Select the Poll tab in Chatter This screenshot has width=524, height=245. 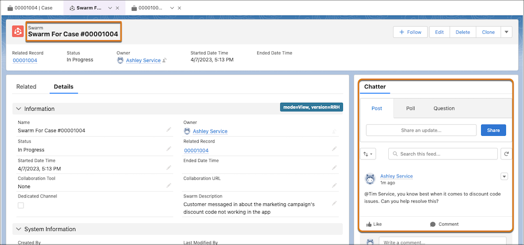point(410,108)
